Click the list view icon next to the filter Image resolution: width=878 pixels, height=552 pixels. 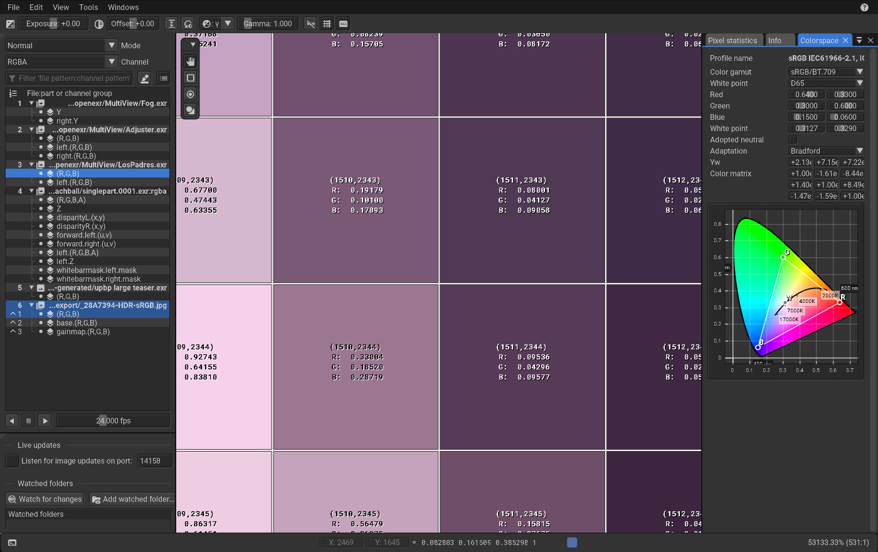(x=163, y=78)
